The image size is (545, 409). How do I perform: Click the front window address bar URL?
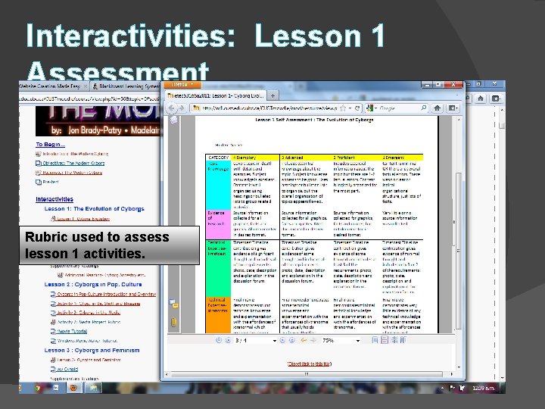coord(268,108)
